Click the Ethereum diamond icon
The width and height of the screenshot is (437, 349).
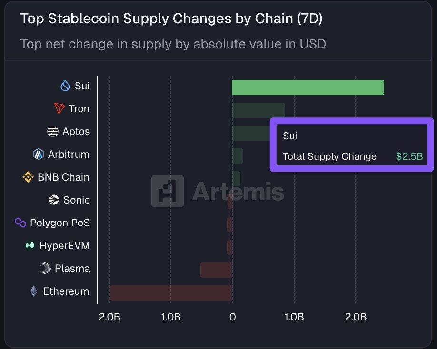(x=34, y=291)
